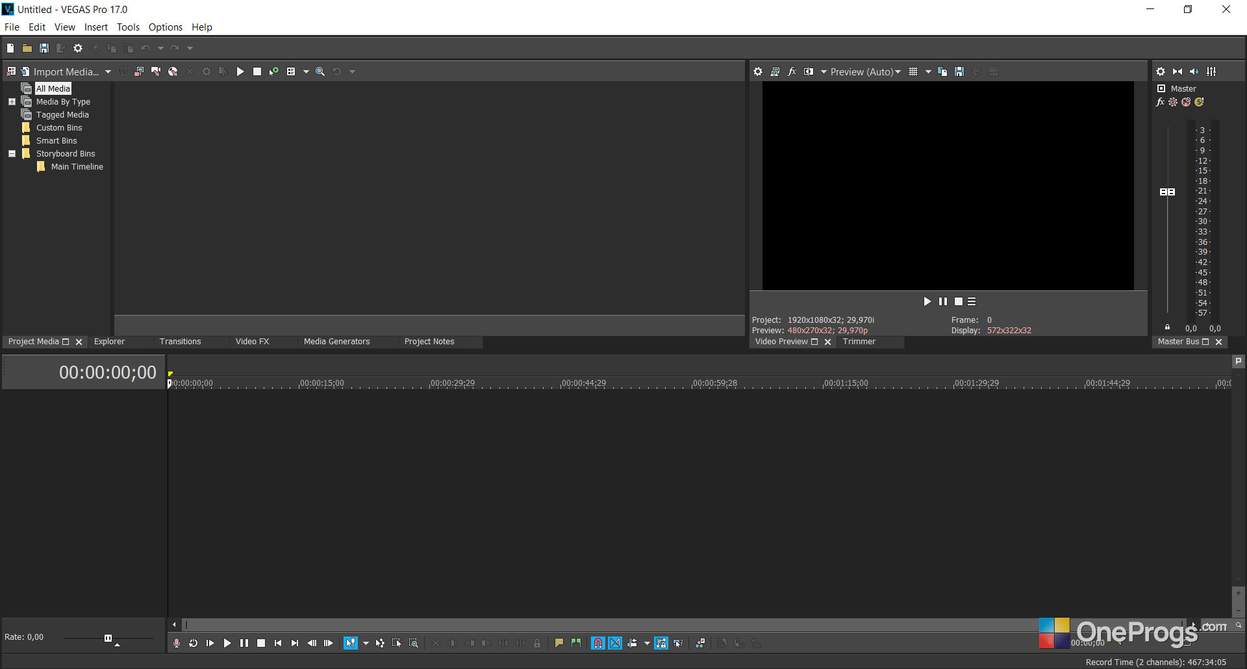
Task: Expand the Media By Type tree node
Action: (x=12, y=102)
